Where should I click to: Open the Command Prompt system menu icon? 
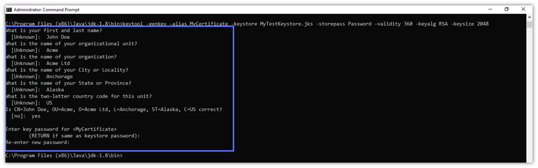tap(9, 9)
